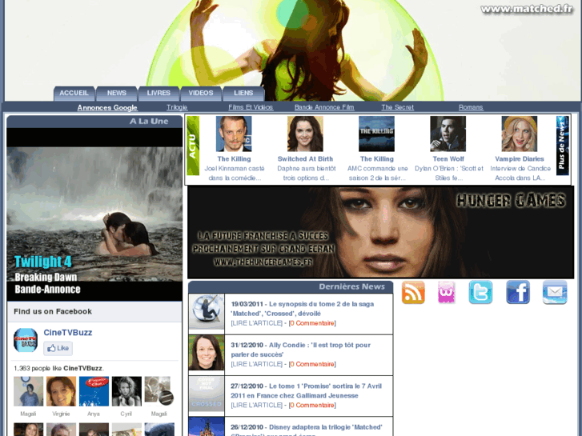
Task: Click the Disney castle thumbnail
Action: coord(207,426)
